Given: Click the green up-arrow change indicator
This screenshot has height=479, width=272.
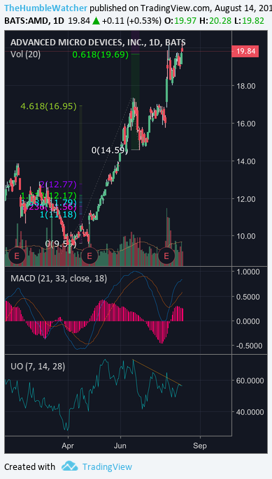Looking at the screenshot, I should tap(96, 21).
